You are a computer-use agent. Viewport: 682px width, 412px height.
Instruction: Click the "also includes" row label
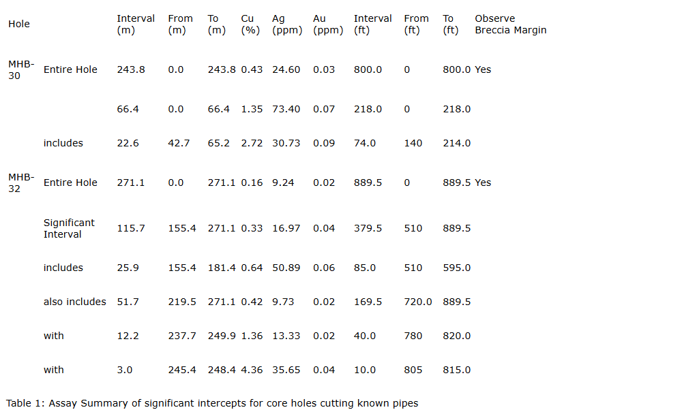tap(74, 302)
